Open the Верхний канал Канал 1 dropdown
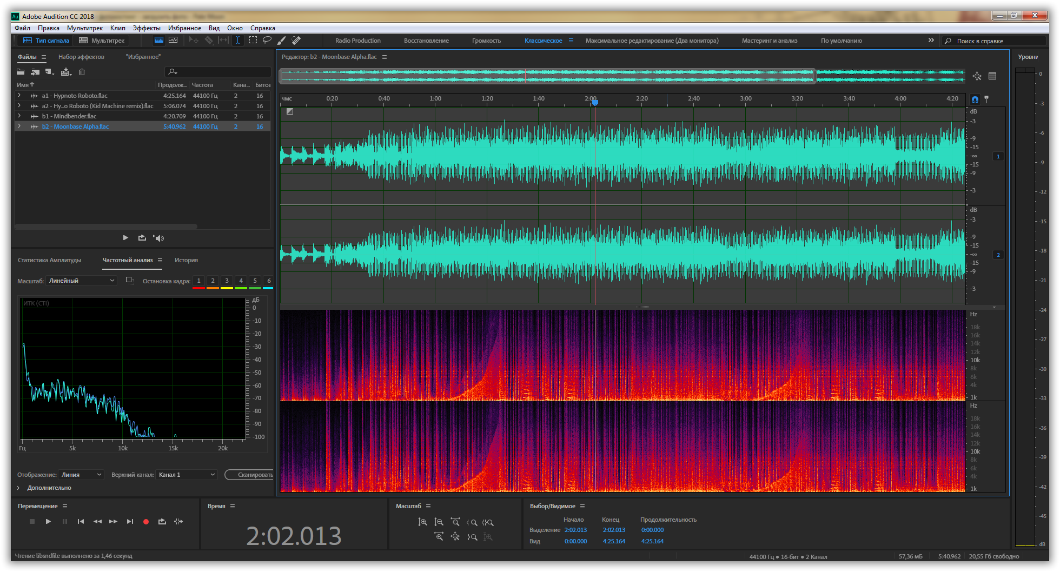 187,475
